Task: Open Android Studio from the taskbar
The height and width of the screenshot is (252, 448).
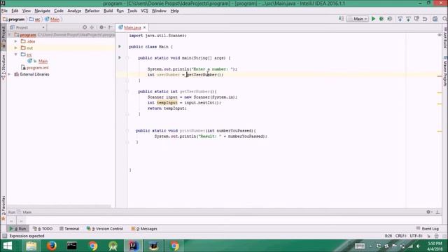Action: click(113, 246)
